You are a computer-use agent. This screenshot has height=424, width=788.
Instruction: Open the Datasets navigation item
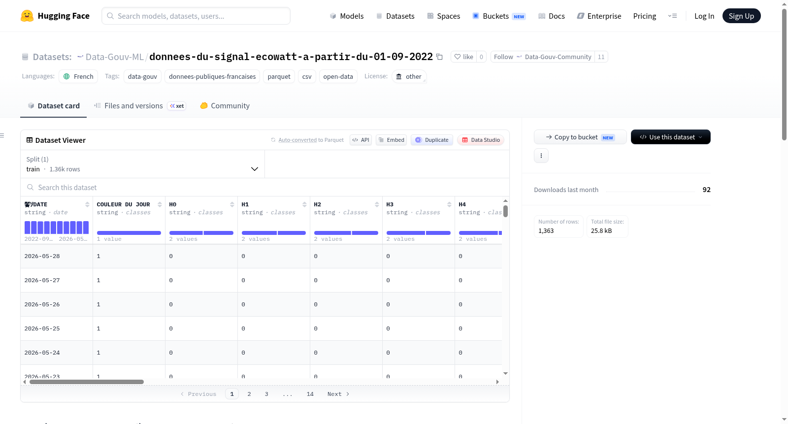click(395, 16)
